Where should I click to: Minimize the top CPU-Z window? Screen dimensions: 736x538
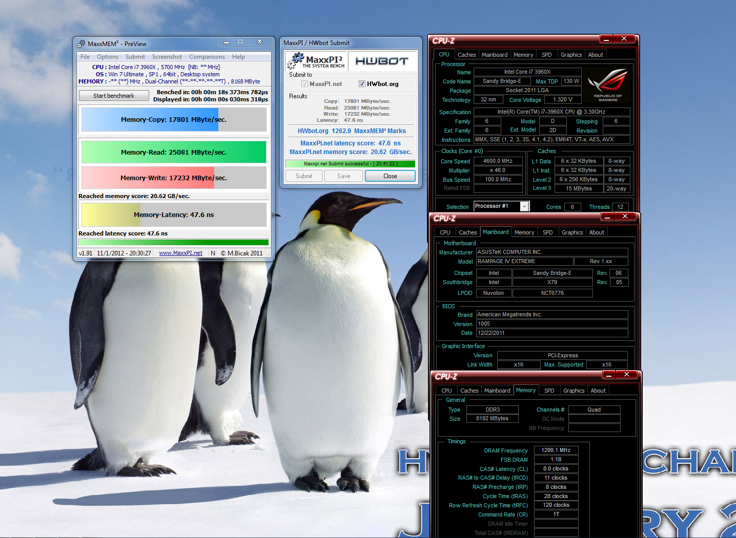(x=606, y=39)
